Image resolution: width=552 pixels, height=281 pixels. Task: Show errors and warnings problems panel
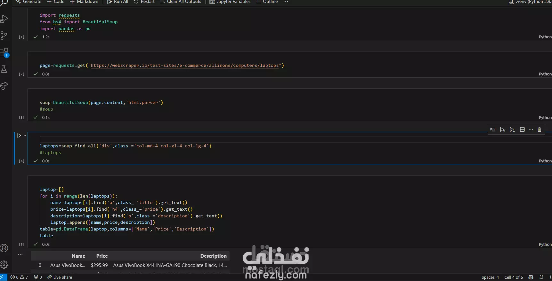(19, 277)
